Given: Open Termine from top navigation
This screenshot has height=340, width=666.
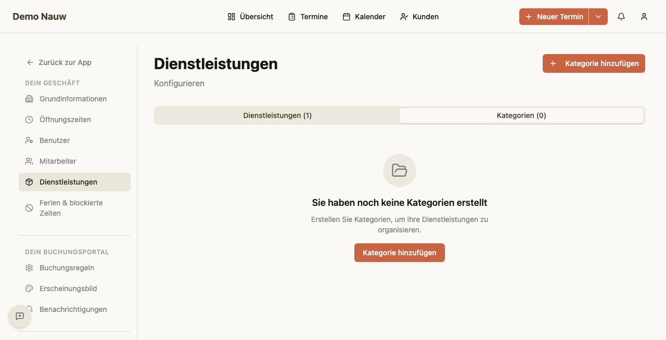Looking at the screenshot, I should [x=308, y=17].
